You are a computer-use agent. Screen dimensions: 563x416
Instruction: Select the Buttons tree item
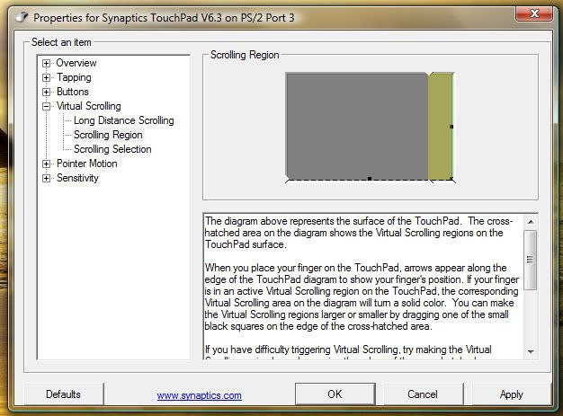click(x=73, y=92)
